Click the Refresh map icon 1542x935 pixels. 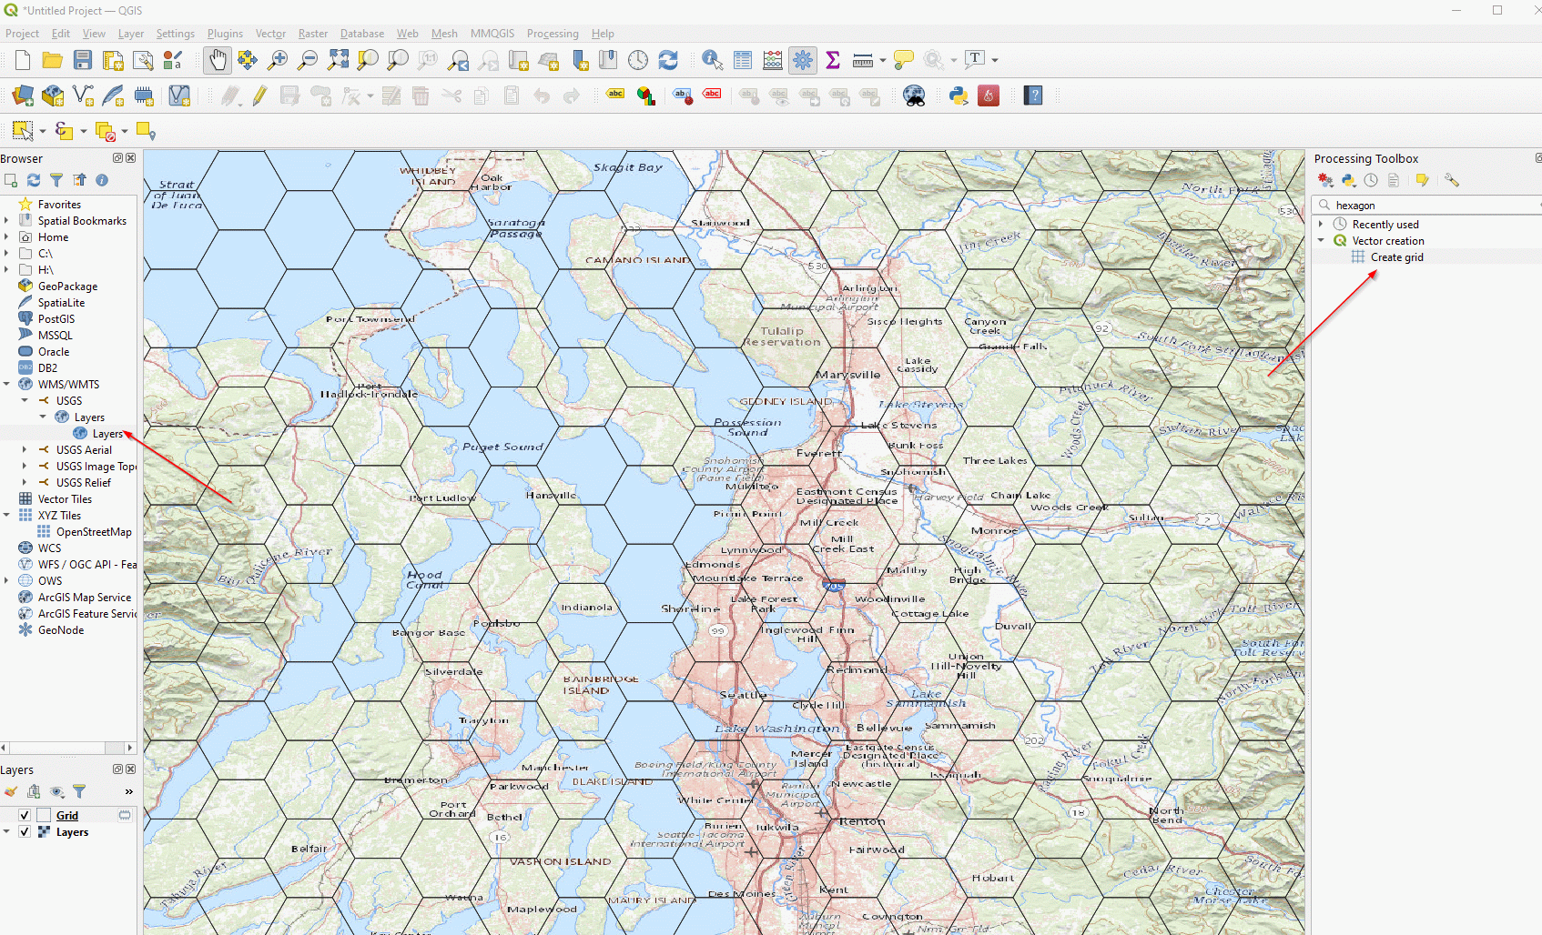click(668, 60)
